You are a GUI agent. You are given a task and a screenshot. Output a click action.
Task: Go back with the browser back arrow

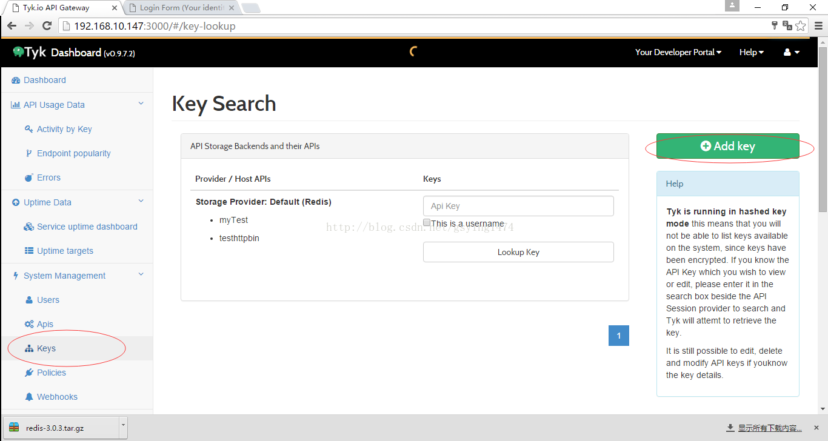12,25
